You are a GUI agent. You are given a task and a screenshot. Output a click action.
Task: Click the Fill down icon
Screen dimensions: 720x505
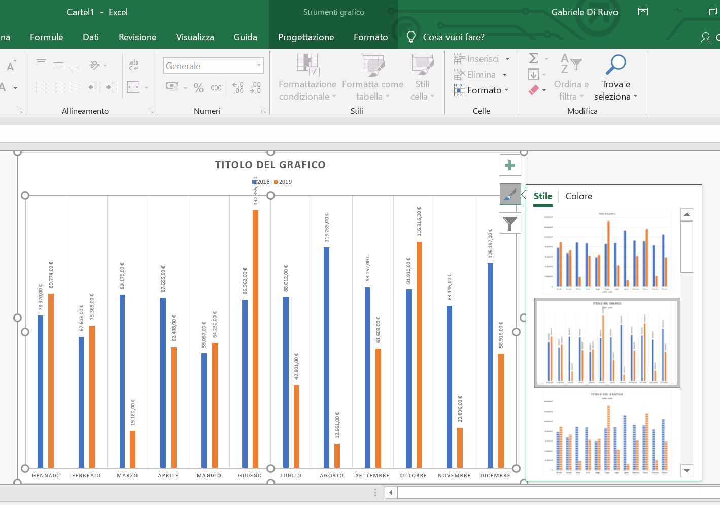tap(534, 75)
